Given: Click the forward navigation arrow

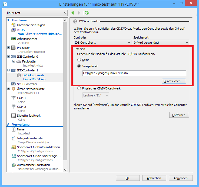Looking at the screenshot, I should tap(79, 13).
